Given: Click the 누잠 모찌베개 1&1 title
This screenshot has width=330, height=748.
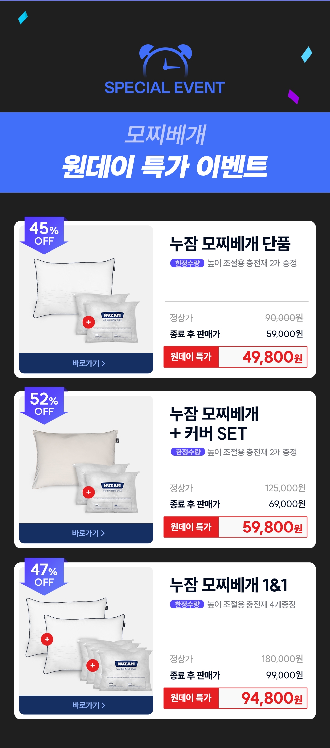Looking at the screenshot, I should [x=229, y=585].
